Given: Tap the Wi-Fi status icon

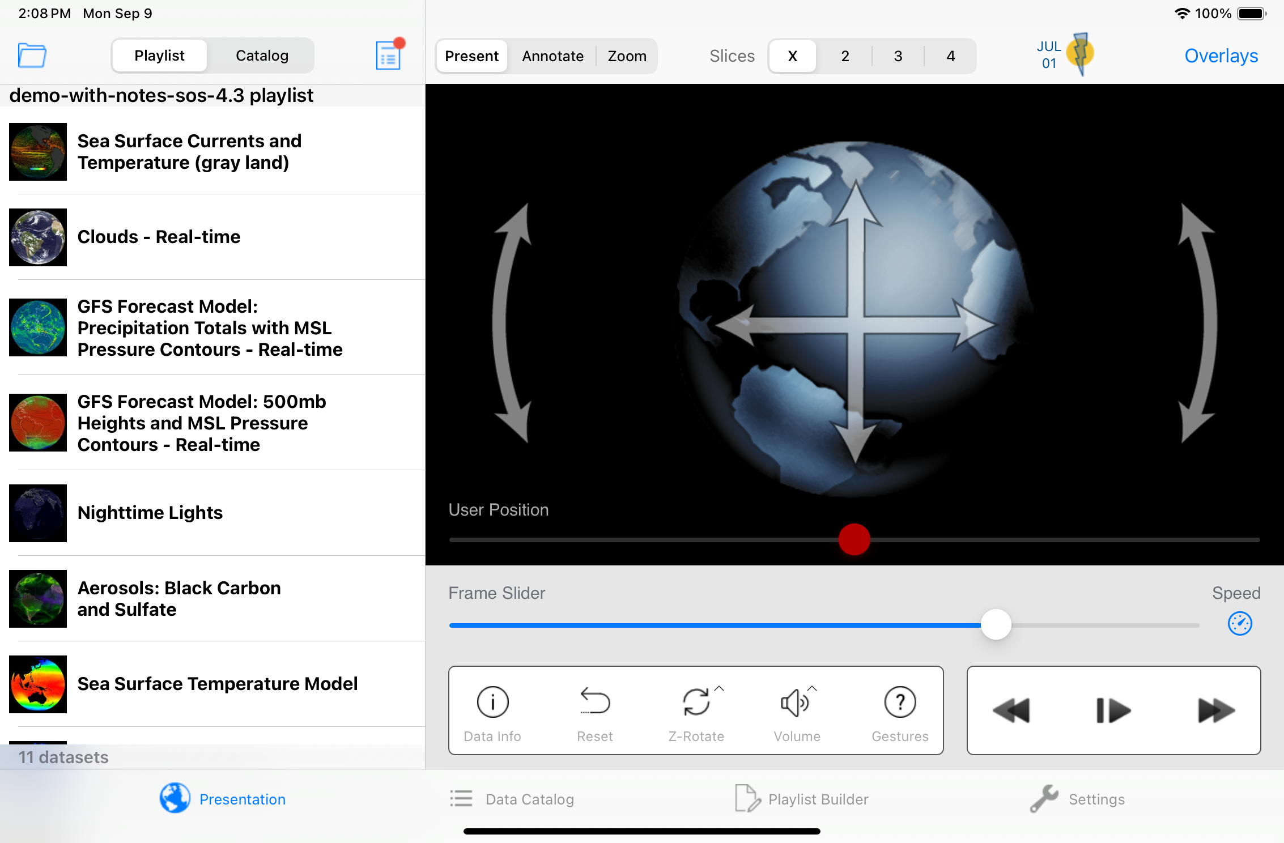Looking at the screenshot, I should [x=1182, y=14].
